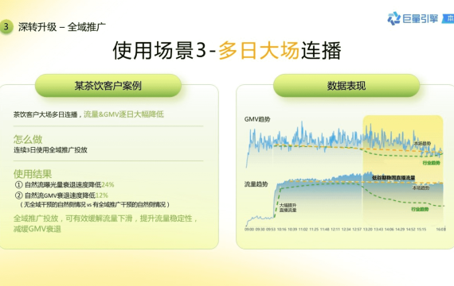This screenshot has width=454, height=286.
Task: Click 行业趋势 label in the GMV chart
Action: tap(431, 163)
